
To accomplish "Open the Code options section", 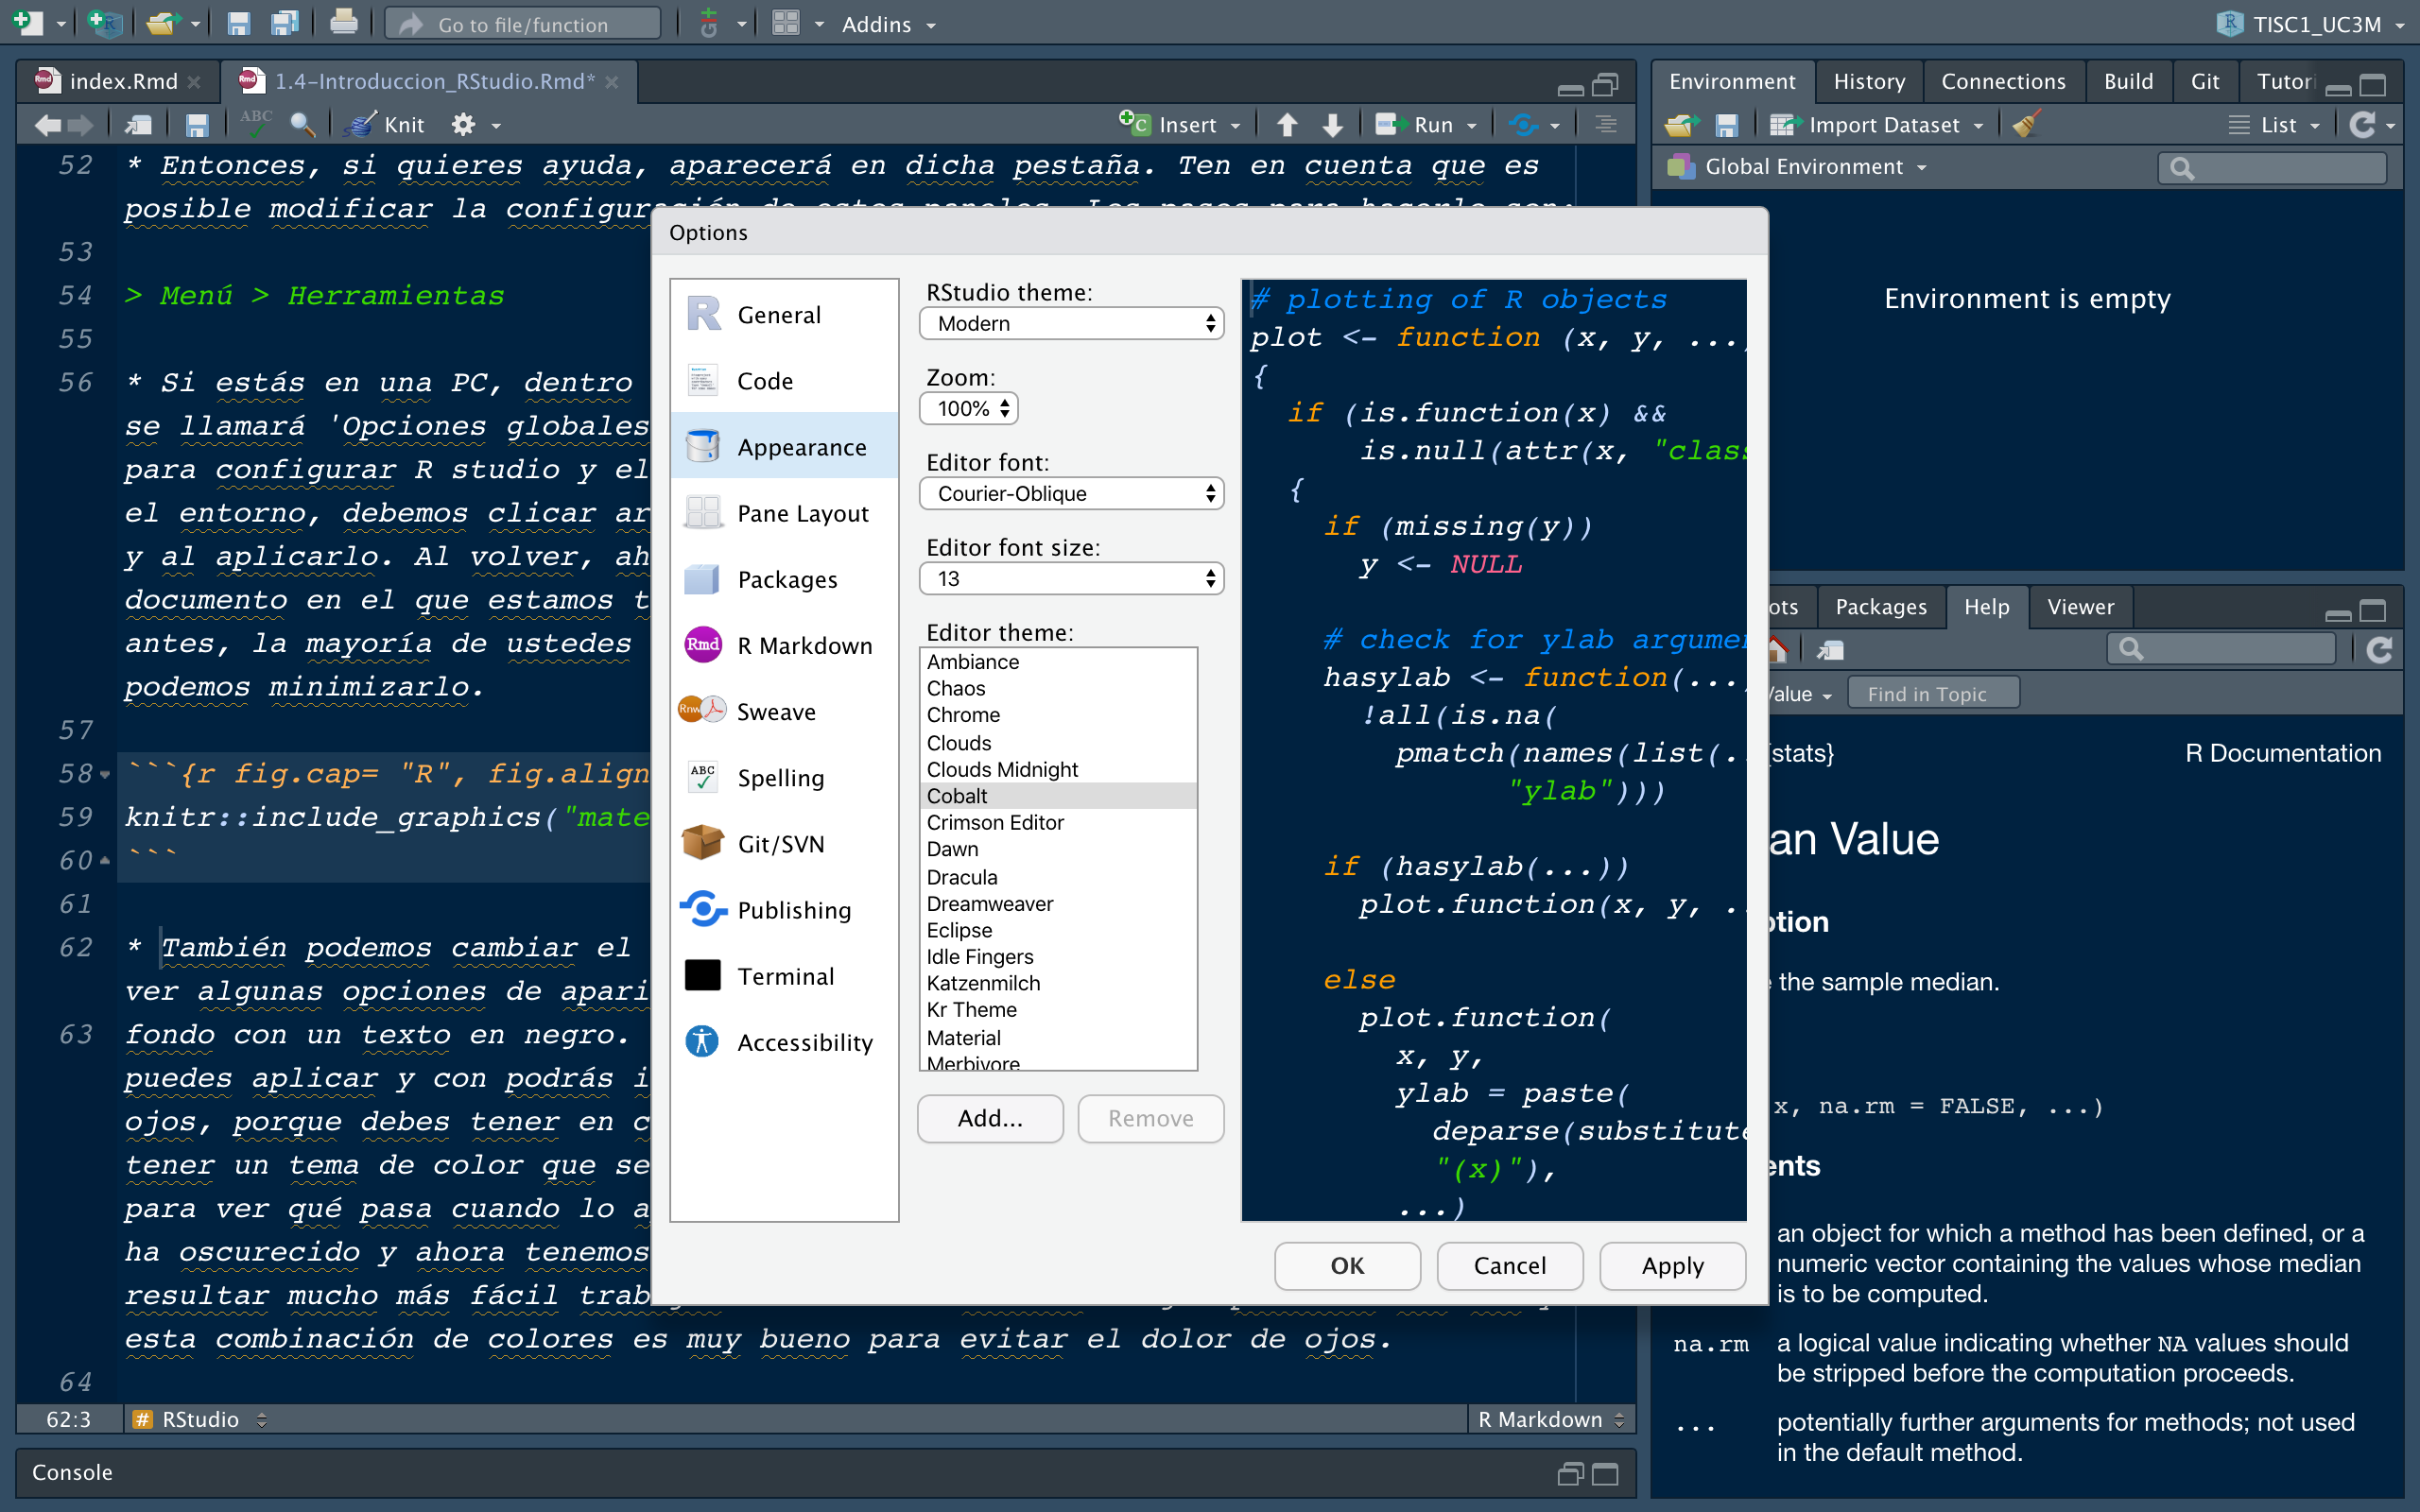I will (x=784, y=381).
